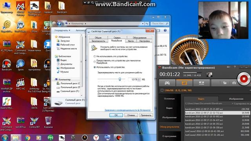
Task: Open the Видео section in Bandicam sidebar
Action: [x=169, y=108]
